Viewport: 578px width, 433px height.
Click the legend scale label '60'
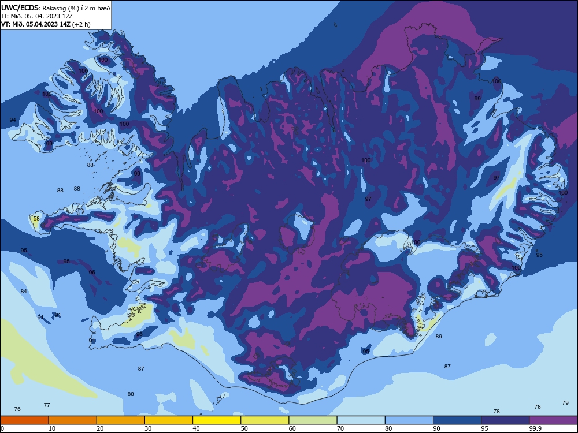coord(292,428)
